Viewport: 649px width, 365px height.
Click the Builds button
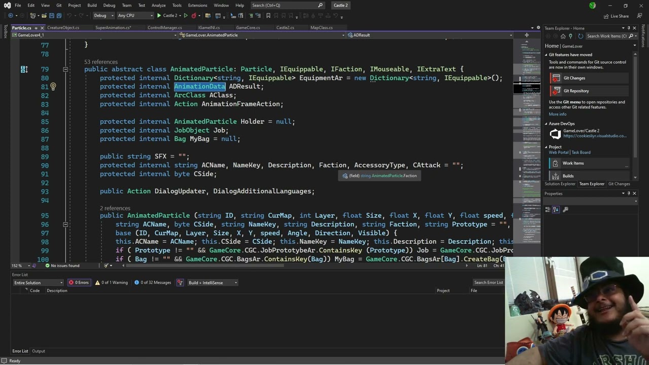(589, 176)
